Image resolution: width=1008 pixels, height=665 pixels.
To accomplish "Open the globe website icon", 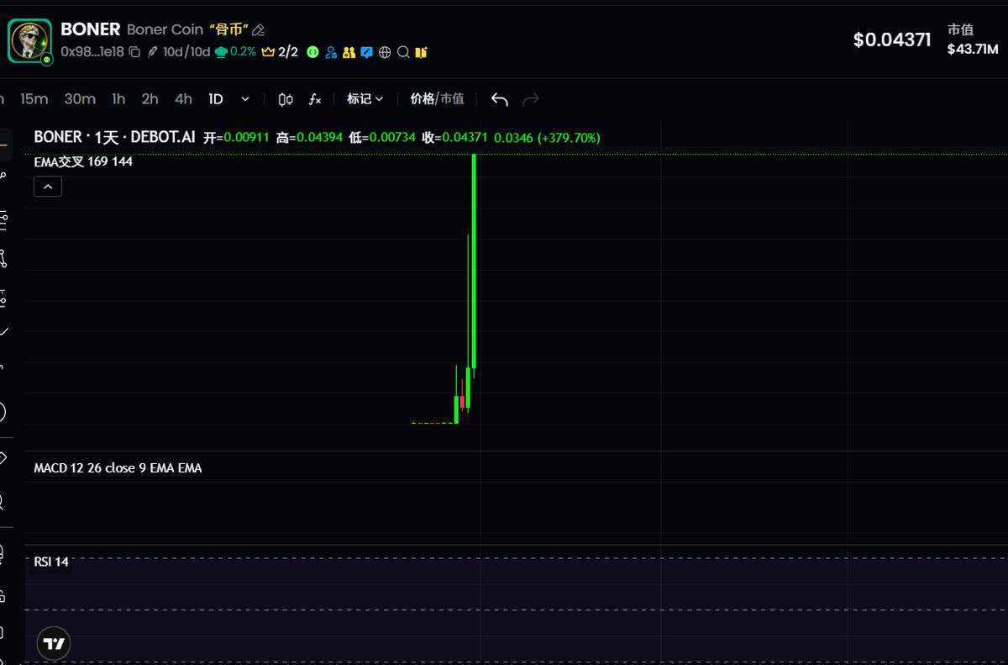I will point(385,52).
